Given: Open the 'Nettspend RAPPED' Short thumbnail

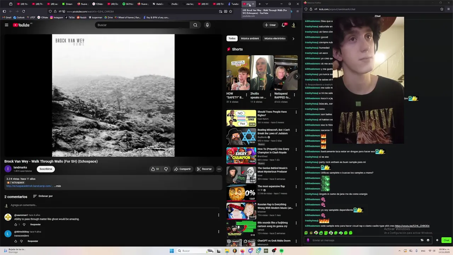Looking at the screenshot, I should pos(286,73).
